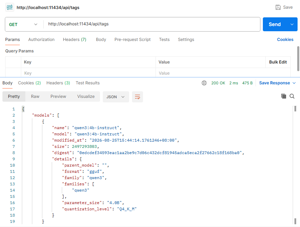Open the Settings tab

186,40
